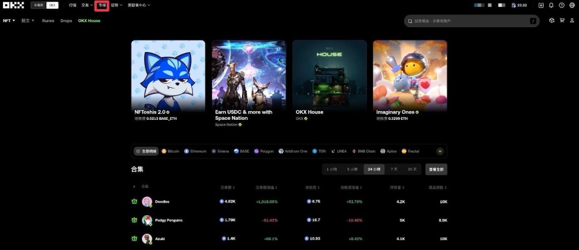579x250 pixels.
Task: Click the 查看全部 button
Action: [436, 170]
